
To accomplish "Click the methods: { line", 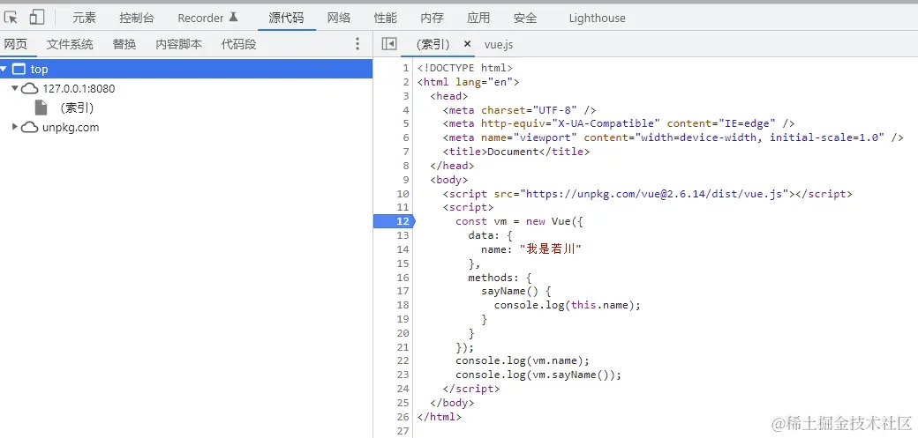I will [500, 278].
